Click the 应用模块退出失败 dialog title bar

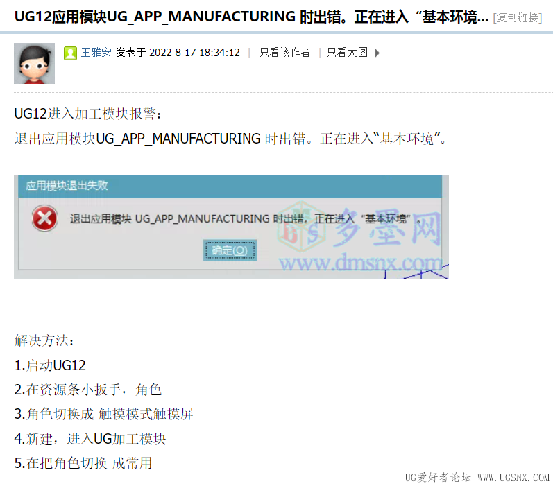230,186
